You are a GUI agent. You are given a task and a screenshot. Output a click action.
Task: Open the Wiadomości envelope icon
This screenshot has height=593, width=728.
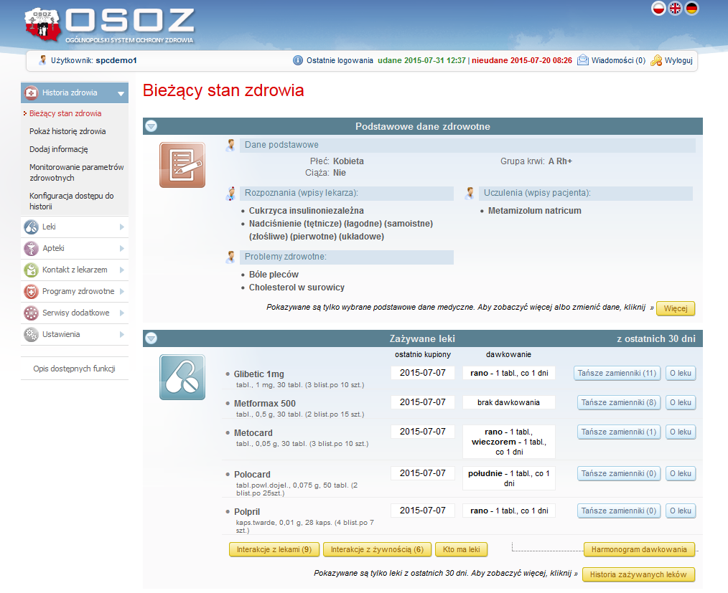point(583,61)
